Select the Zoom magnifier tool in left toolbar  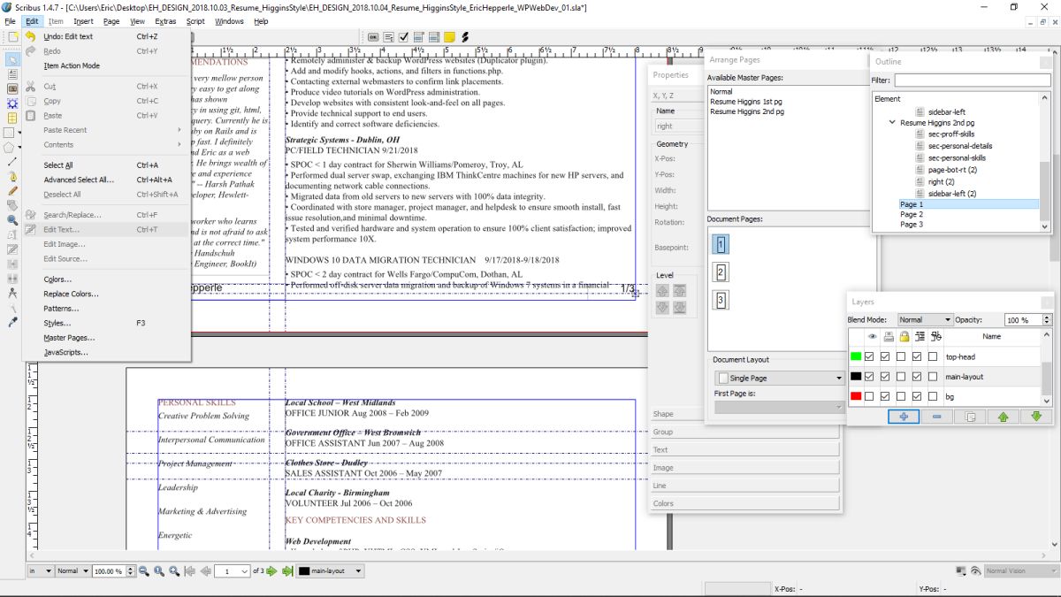[12, 219]
